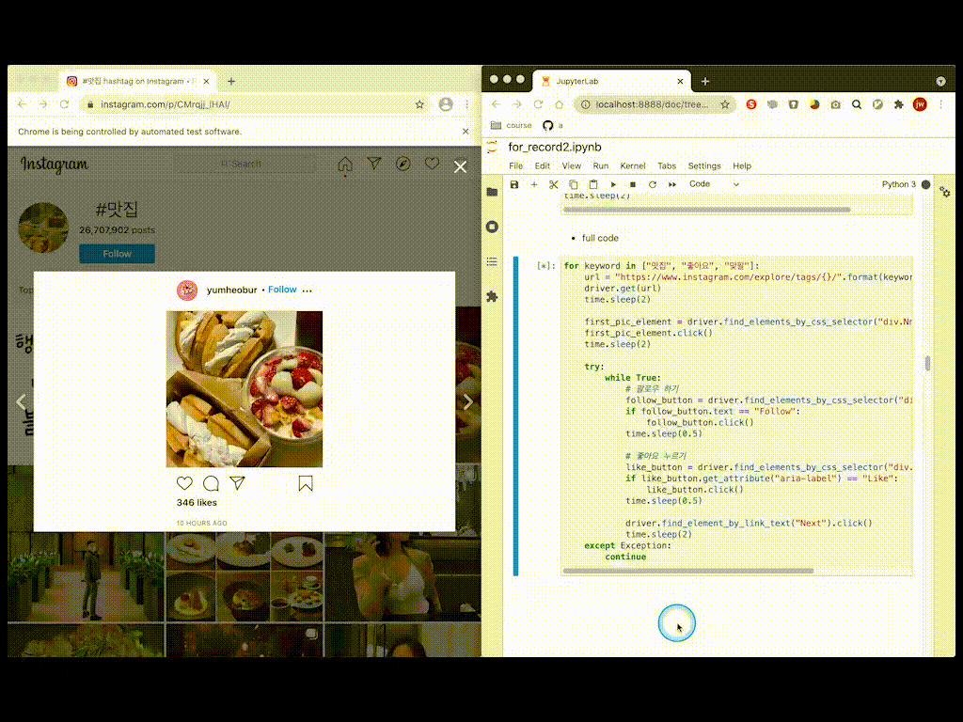
Task: Open JupyterLab File menu
Action: click(516, 165)
